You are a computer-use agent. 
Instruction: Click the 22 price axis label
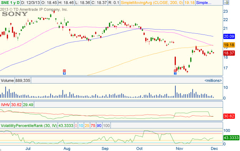click(226, 20)
